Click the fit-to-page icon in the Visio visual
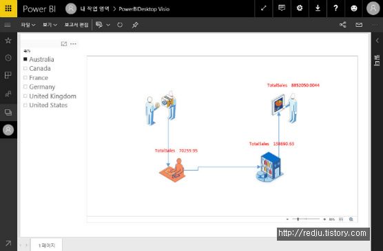Screen dimensions: 383x251 341,219
